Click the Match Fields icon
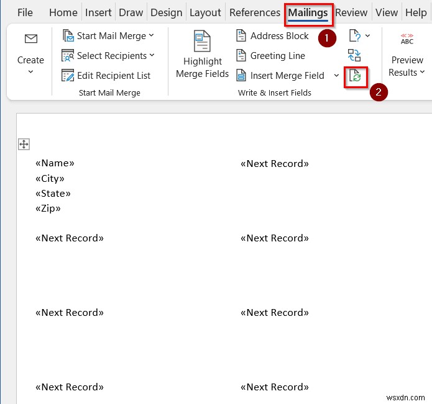 354,55
